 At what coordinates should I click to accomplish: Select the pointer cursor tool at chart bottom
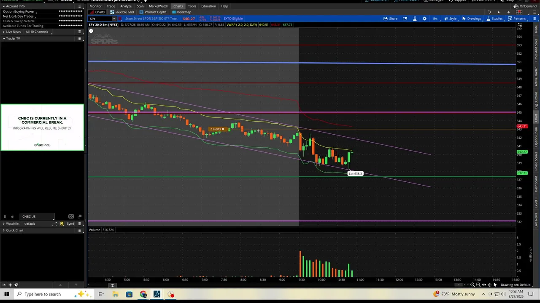point(495,285)
